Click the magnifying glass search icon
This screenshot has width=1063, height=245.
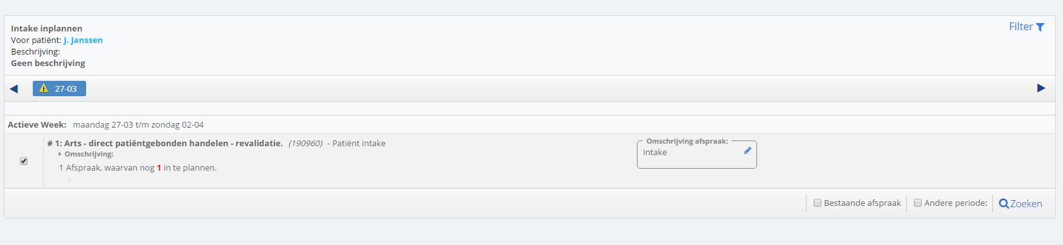pos(1003,203)
